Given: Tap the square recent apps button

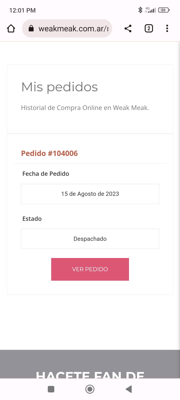Looking at the screenshot, I should (51, 389).
